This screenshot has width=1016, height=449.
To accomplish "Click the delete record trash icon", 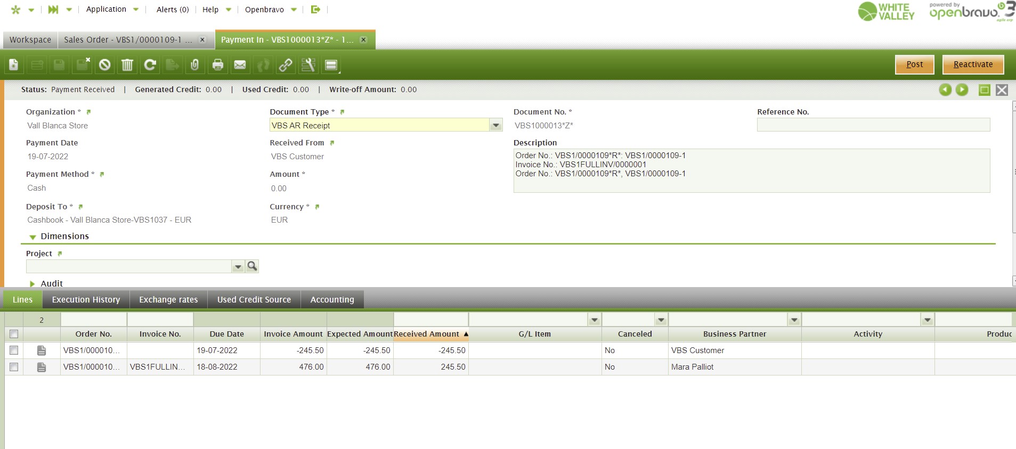I will tap(127, 65).
